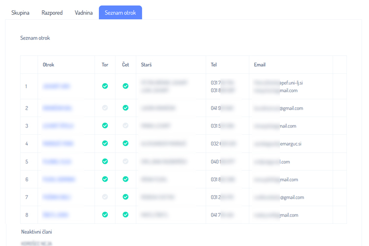
Task: Toggle Čet check in row 6
Action: (x=125, y=179)
